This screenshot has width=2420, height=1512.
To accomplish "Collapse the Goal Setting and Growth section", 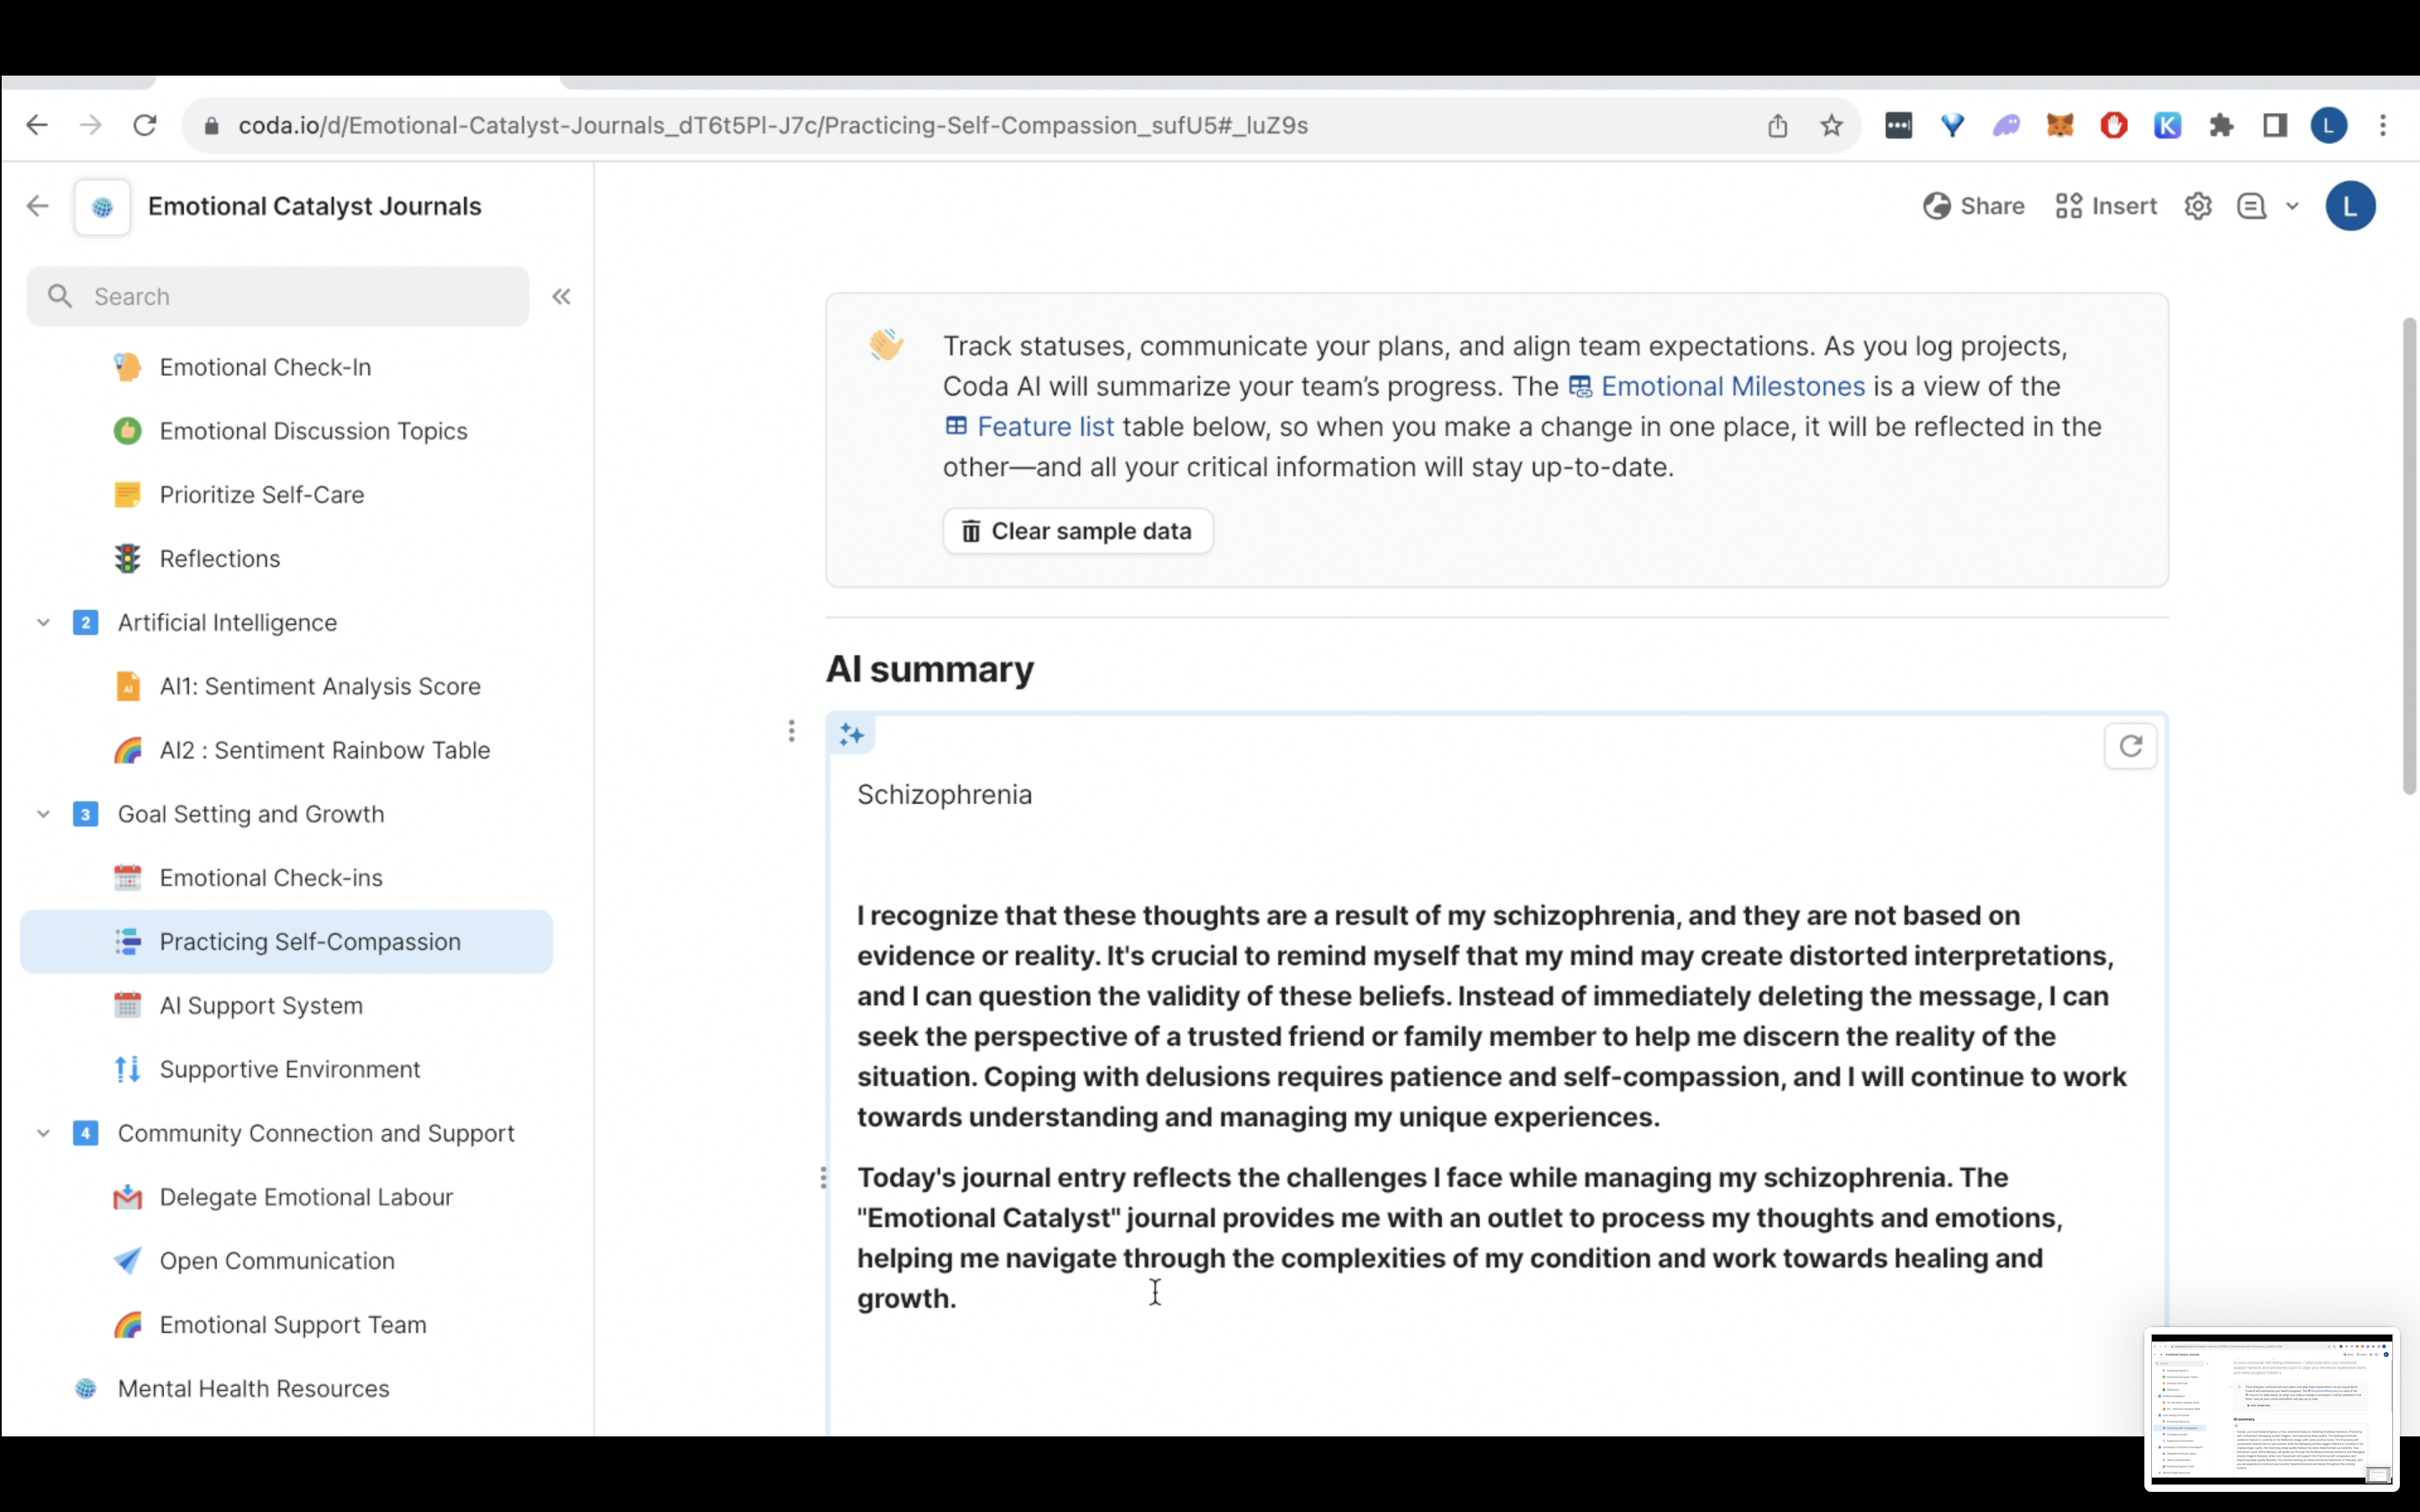I will (44, 814).
